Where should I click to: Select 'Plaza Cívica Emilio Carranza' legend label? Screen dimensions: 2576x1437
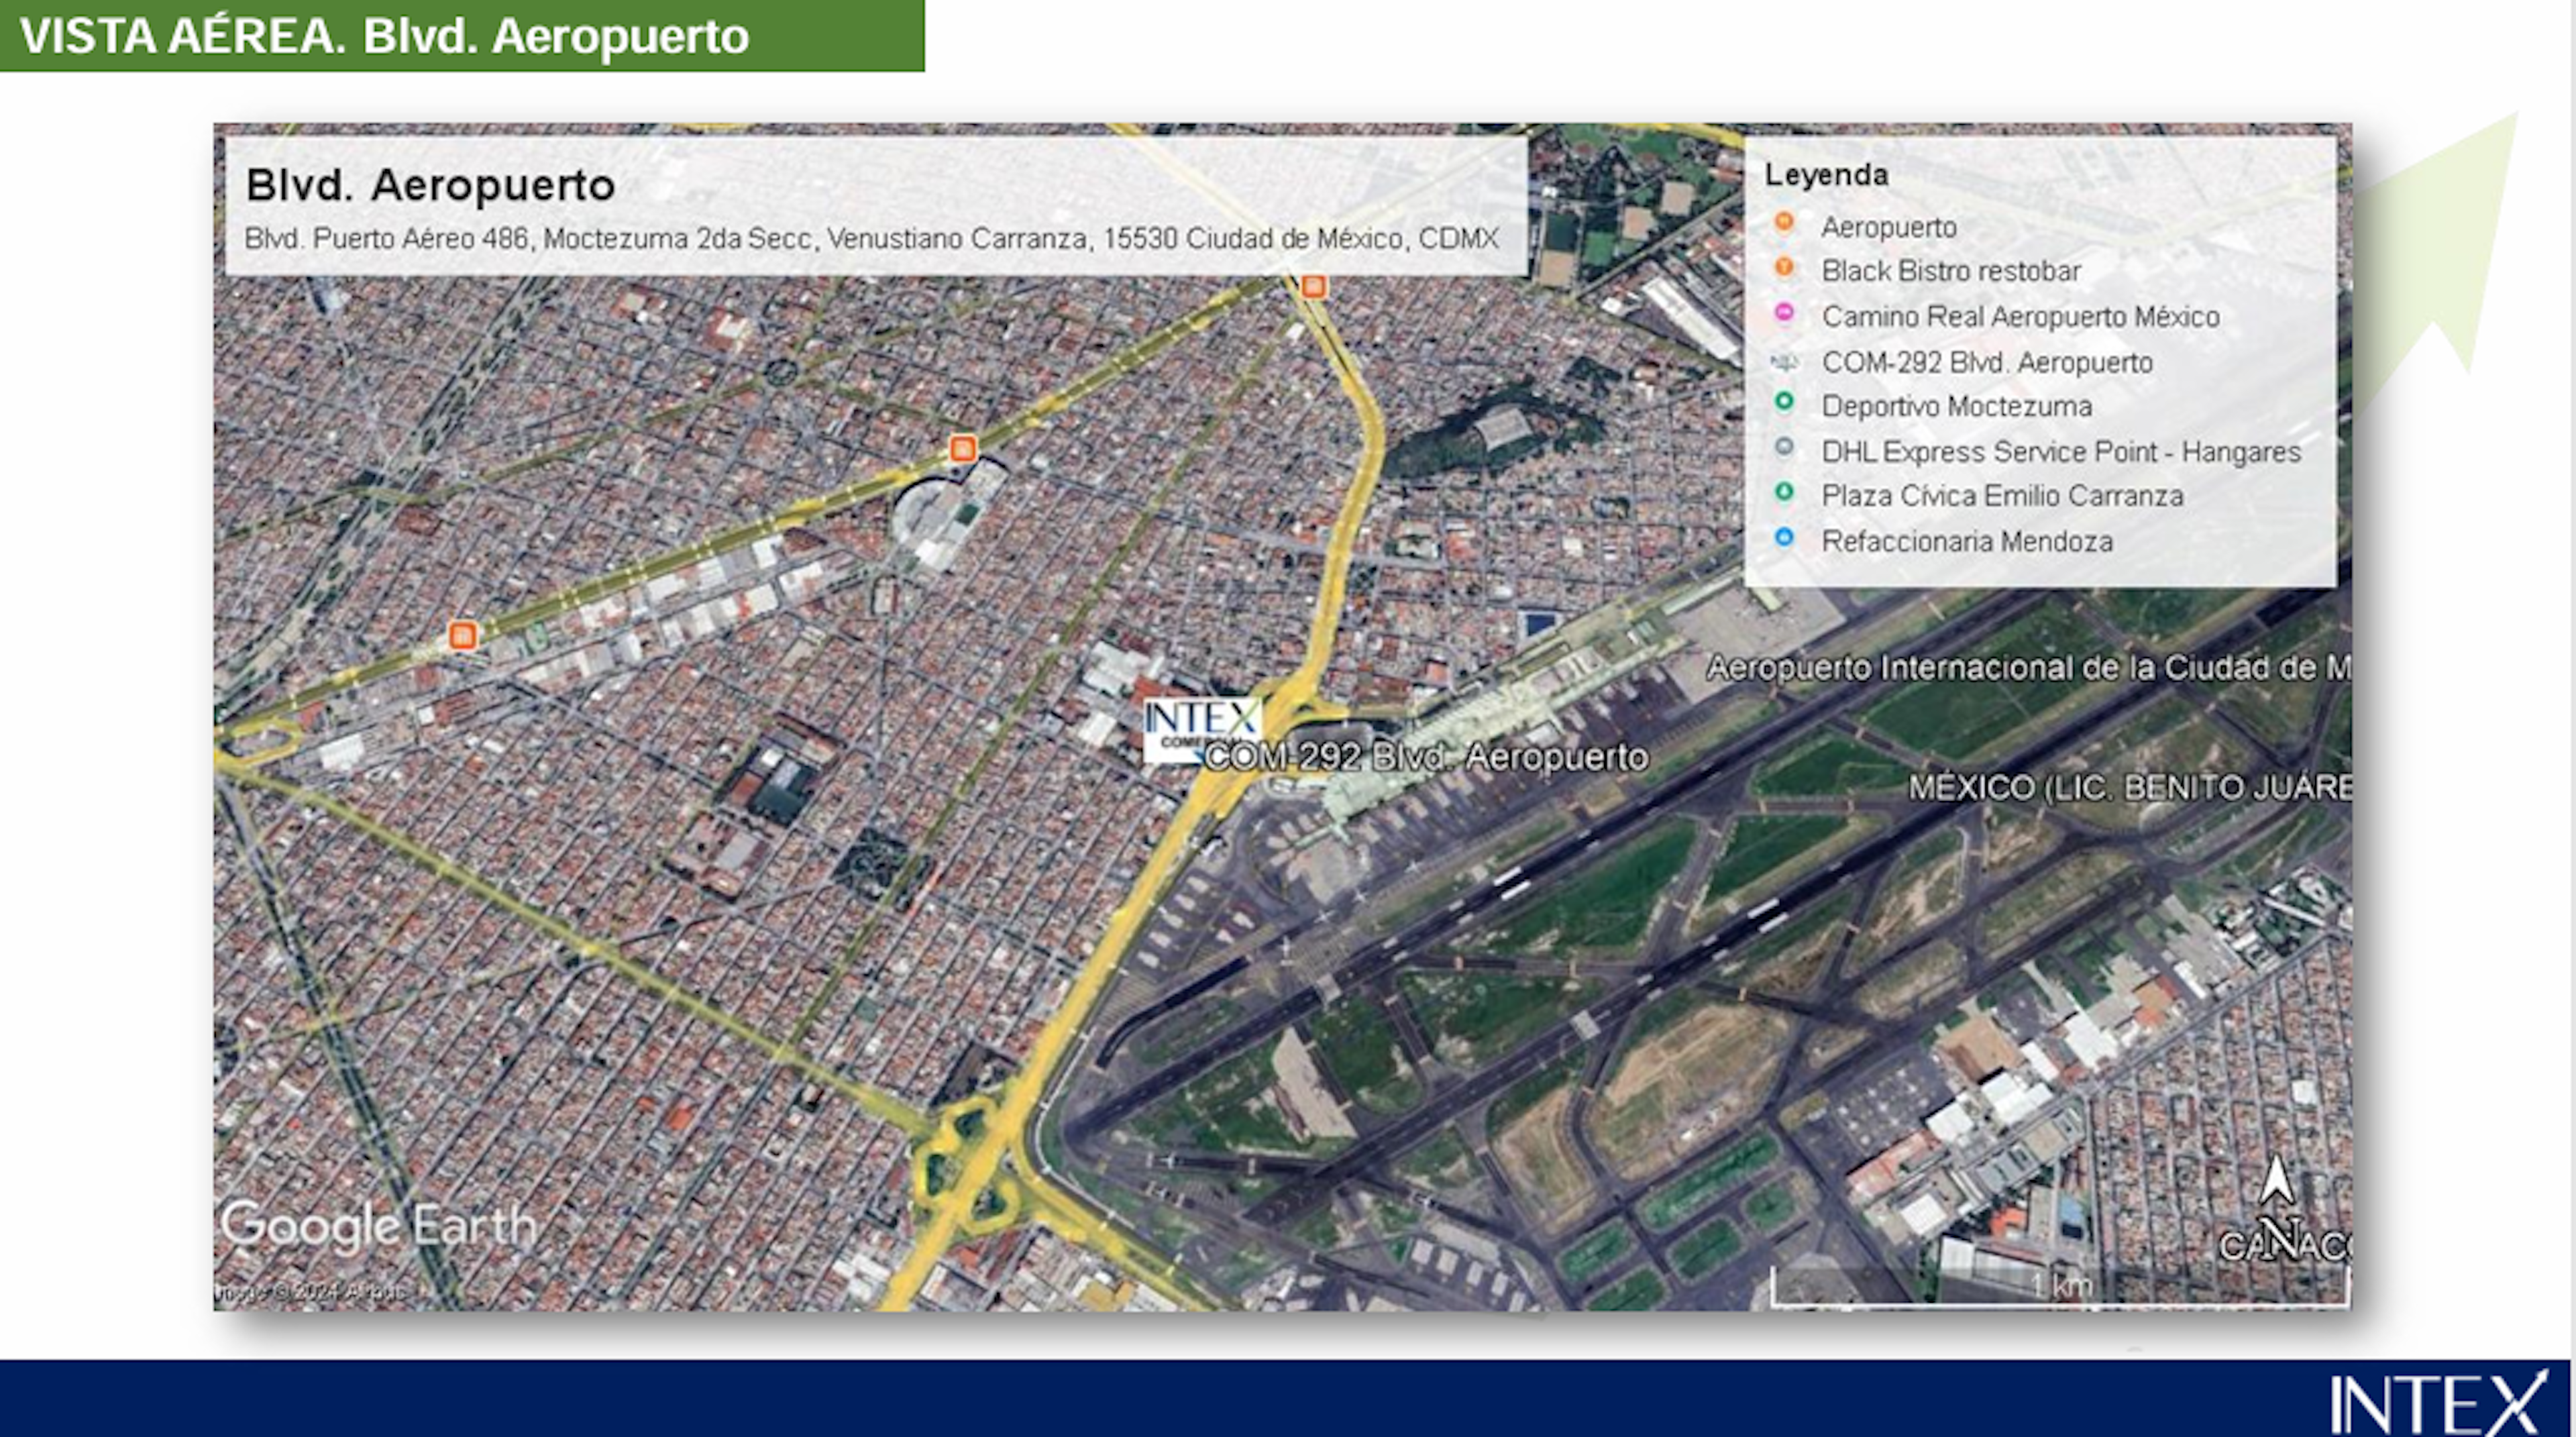click(2002, 496)
